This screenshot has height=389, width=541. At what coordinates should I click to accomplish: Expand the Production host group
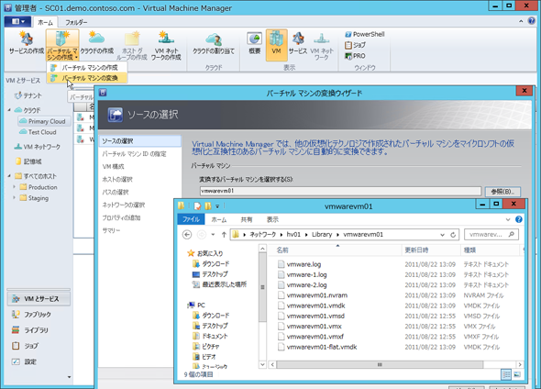(x=14, y=187)
